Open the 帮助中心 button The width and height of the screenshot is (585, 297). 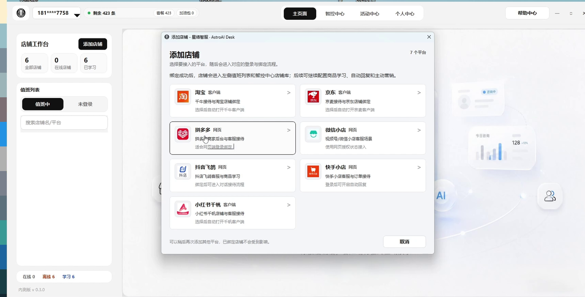click(527, 13)
